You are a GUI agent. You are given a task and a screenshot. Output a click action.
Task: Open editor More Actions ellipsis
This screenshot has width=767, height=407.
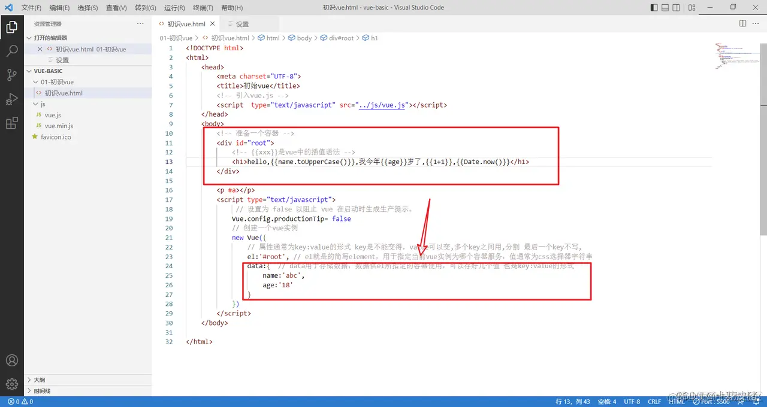click(x=756, y=23)
